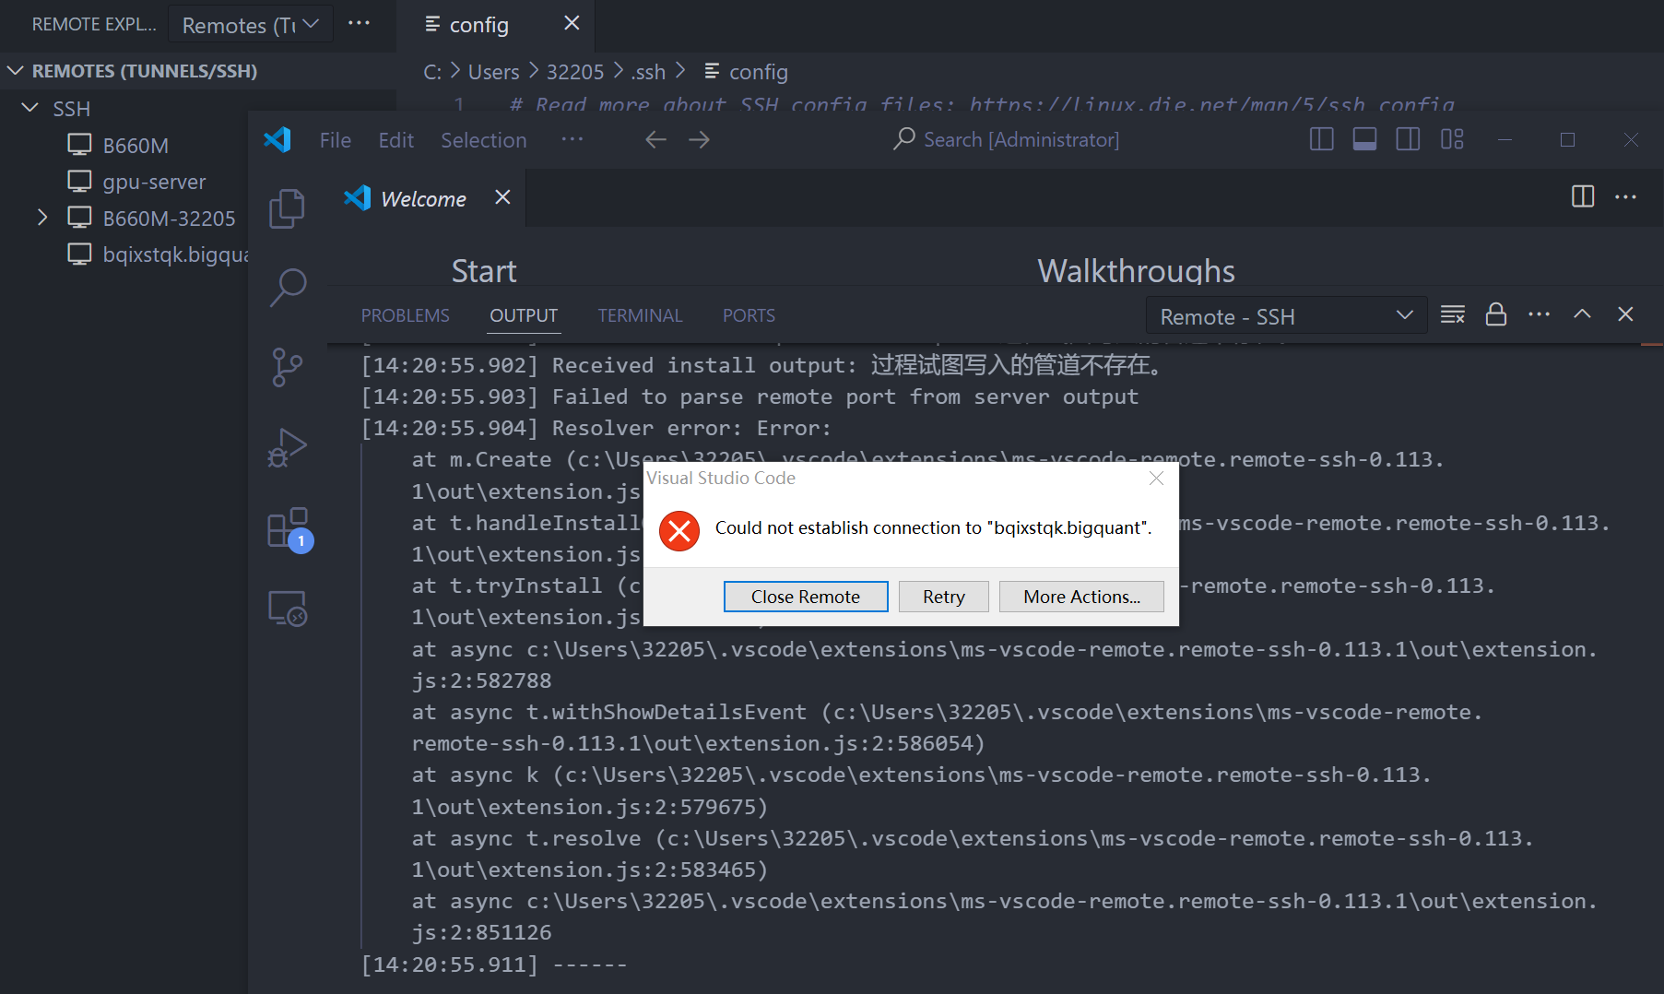The image size is (1664, 994).
Task: Open the Search view in activity bar
Action: tap(287, 288)
